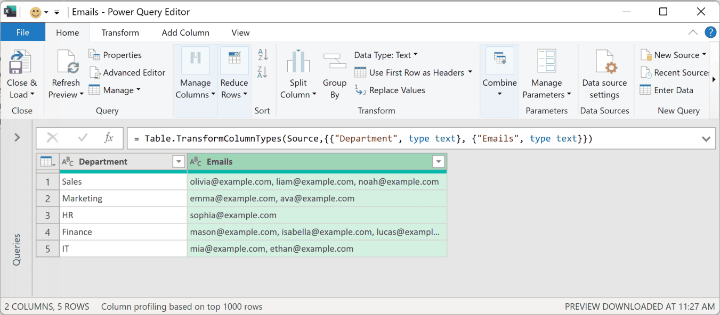Open the File menu

pyautogui.click(x=23, y=32)
